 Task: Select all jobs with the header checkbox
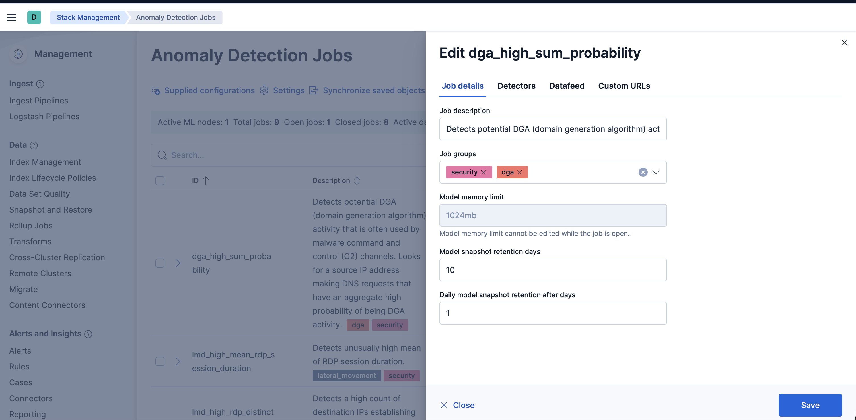pyautogui.click(x=160, y=181)
